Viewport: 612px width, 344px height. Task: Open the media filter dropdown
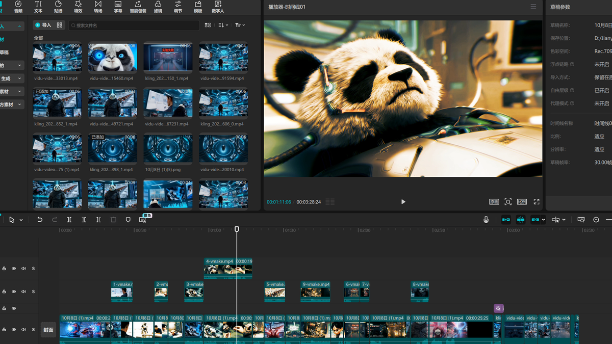tap(240, 25)
